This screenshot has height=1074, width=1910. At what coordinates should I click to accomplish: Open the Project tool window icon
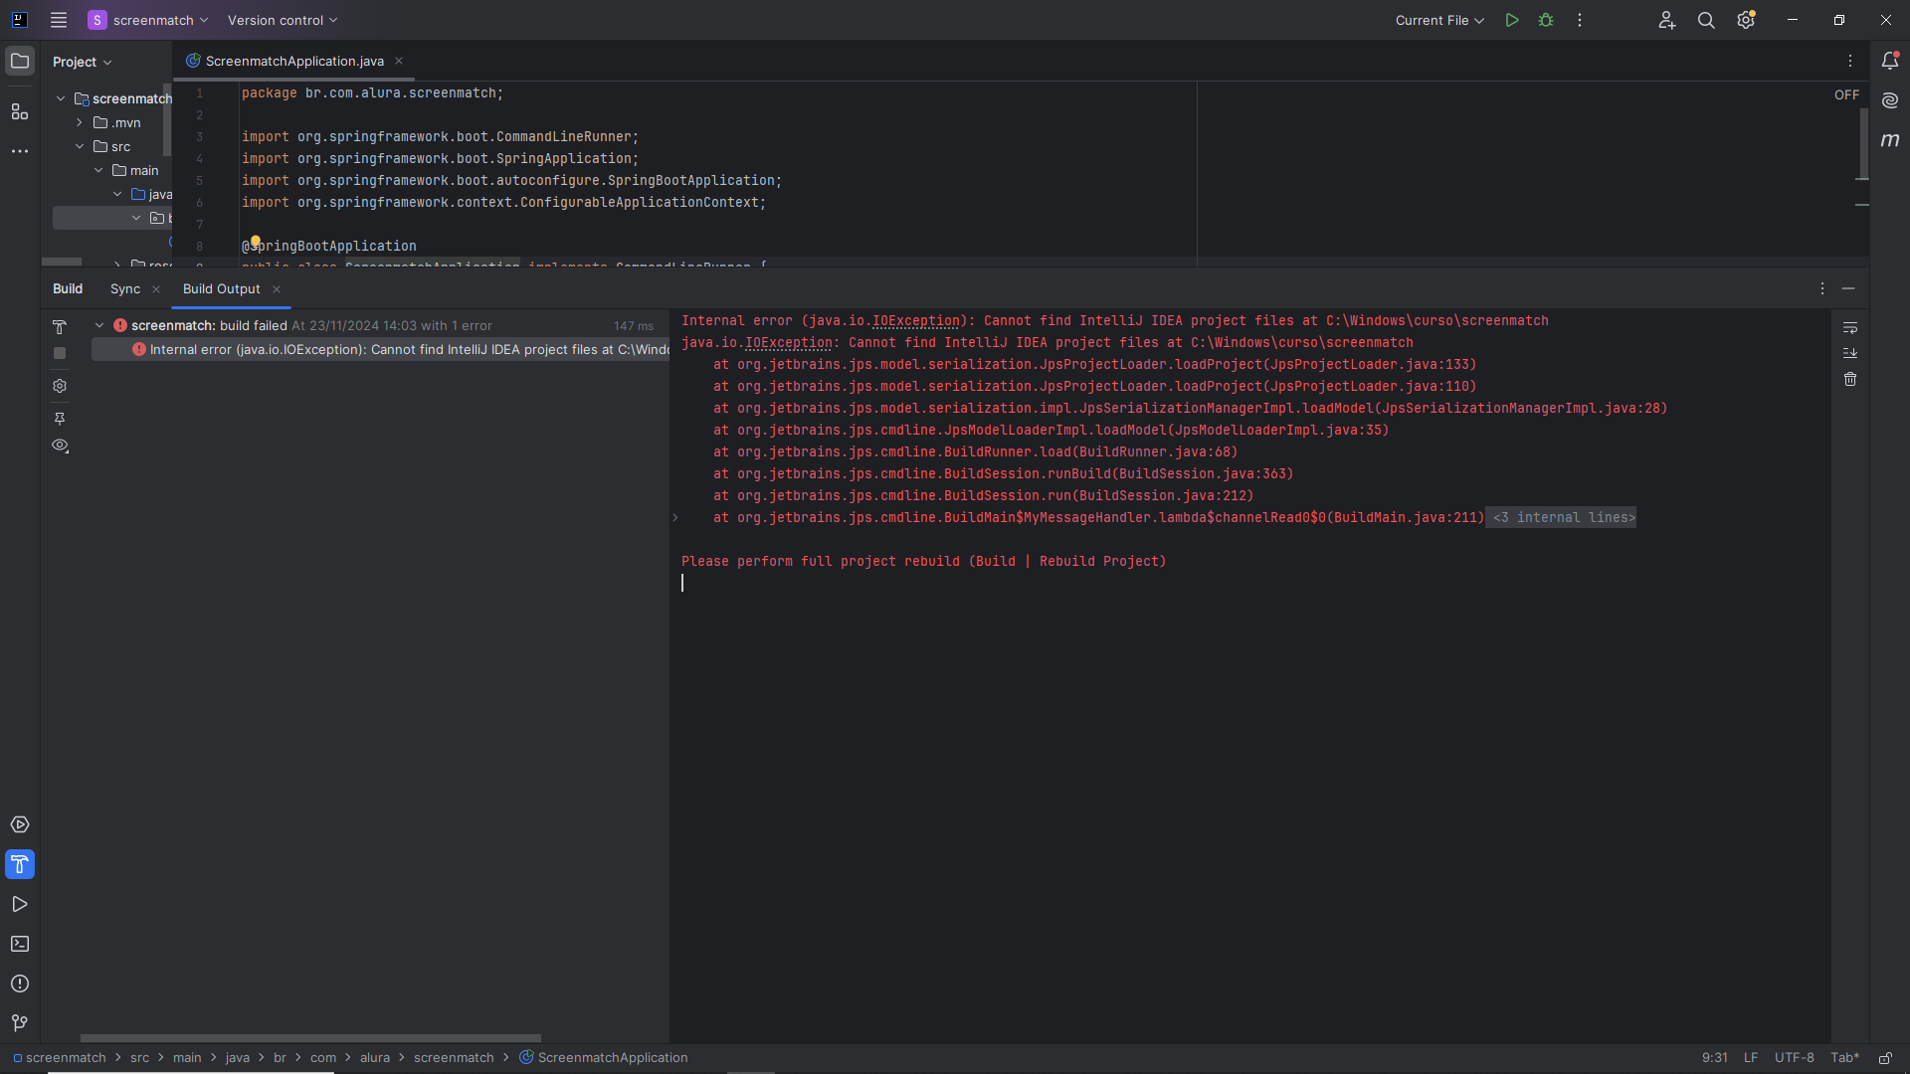click(x=20, y=62)
